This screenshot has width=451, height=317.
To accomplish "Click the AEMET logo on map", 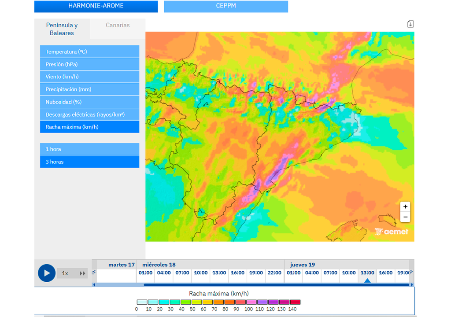I will pyautogui.click(x=392, y=232).
